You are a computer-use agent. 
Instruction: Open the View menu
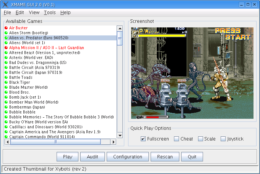click(34, 13)
